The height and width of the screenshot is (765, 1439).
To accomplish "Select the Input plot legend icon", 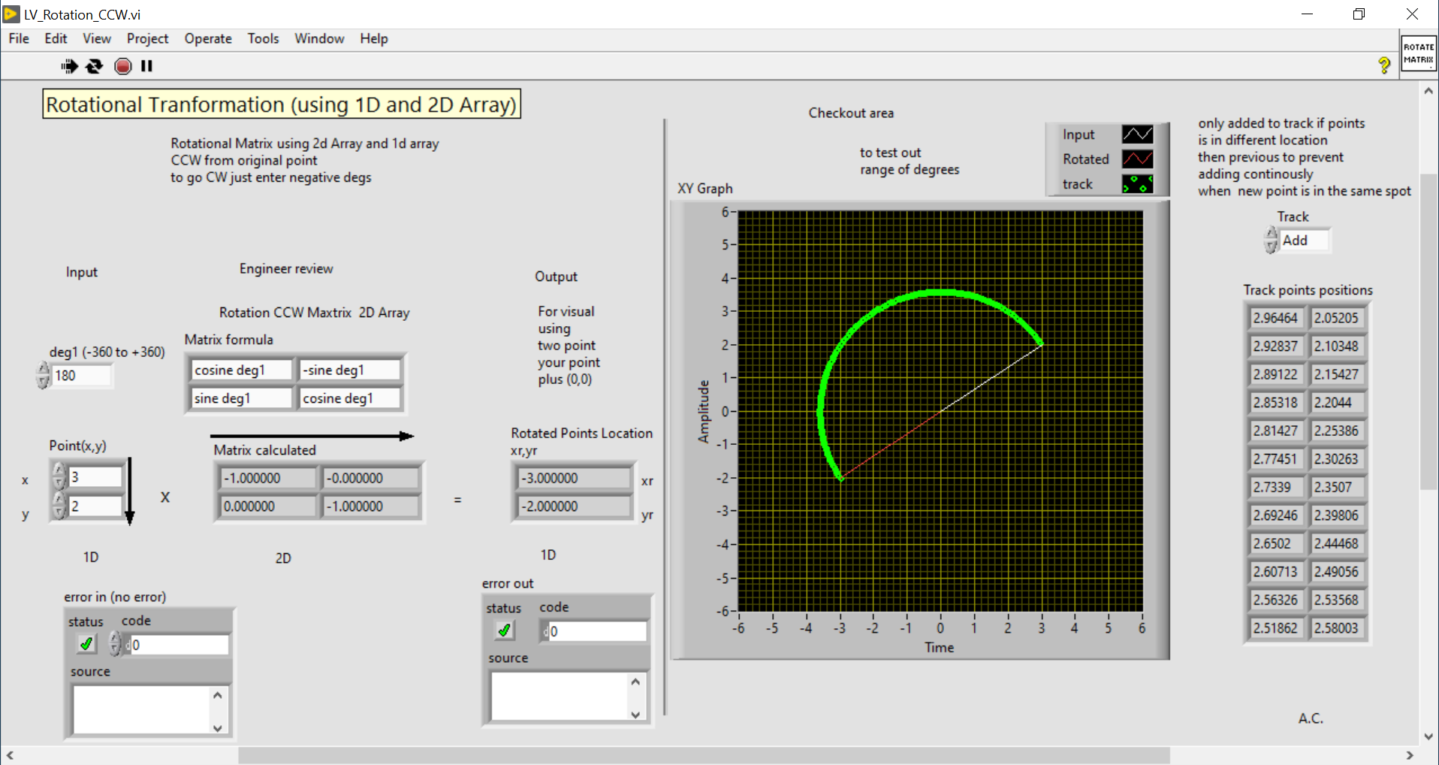I will 1139,134.
